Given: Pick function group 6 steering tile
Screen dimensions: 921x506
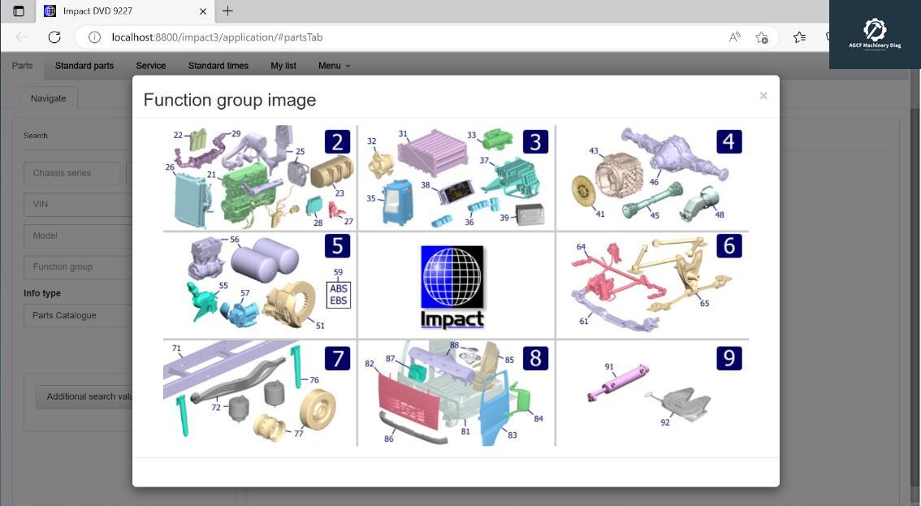Looking at the screenshot, I should 652,285.
